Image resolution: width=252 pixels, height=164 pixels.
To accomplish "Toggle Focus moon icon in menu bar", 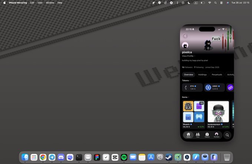I will pyautogui.click(x=189, y=3).
